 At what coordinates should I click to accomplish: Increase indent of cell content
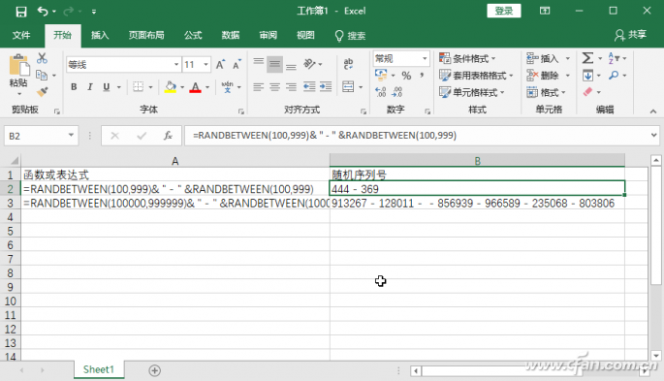point(326,87)
